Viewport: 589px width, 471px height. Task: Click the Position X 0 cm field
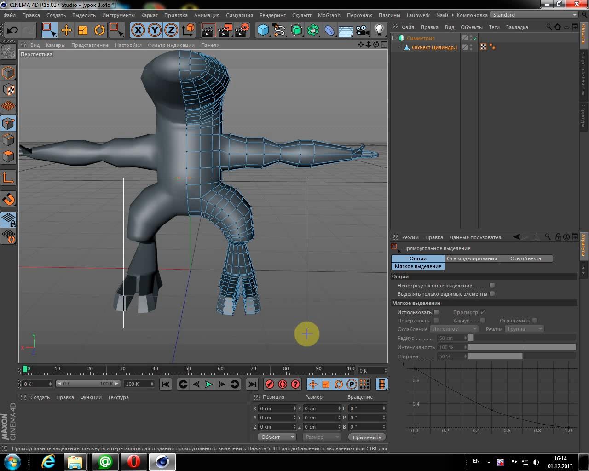coord(277,408)
